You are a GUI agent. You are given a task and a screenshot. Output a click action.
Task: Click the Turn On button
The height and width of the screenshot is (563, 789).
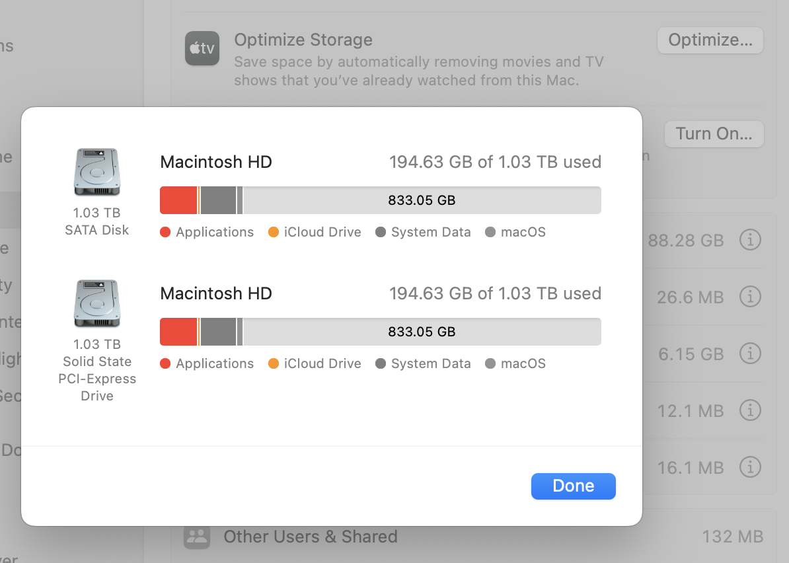click(x=714, y=134)
